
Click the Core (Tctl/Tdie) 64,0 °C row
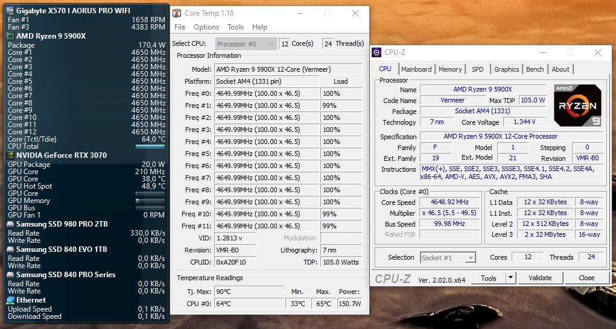86,139
